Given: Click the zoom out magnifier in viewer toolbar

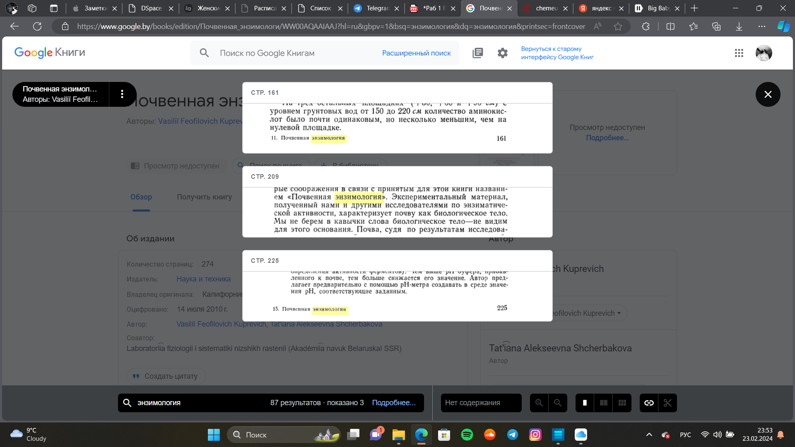Looking at the screenshot, I should click(x=558, y=403).
